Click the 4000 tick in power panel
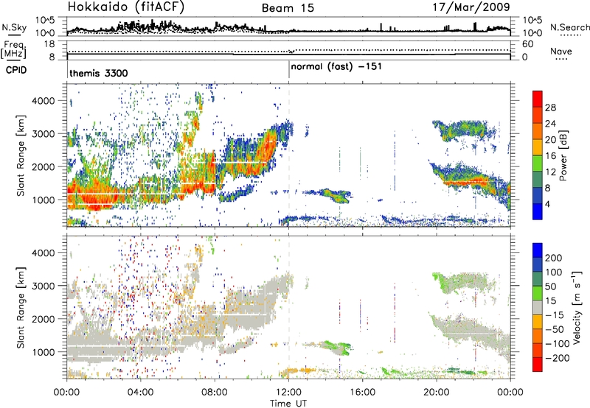This screenshot has height=408, width=590. (43, 101)
